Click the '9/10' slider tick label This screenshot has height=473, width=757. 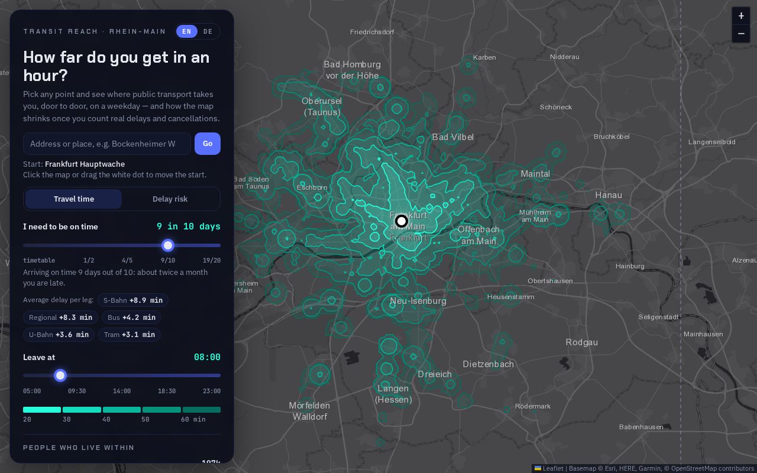(x=168, y=260)
